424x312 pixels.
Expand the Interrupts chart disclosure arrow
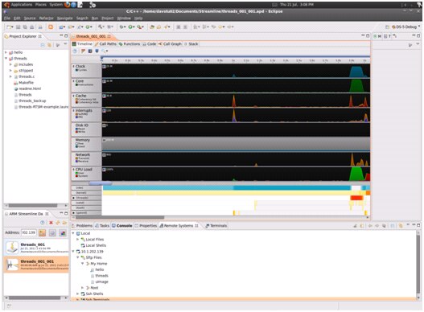(x=73, y=110)
